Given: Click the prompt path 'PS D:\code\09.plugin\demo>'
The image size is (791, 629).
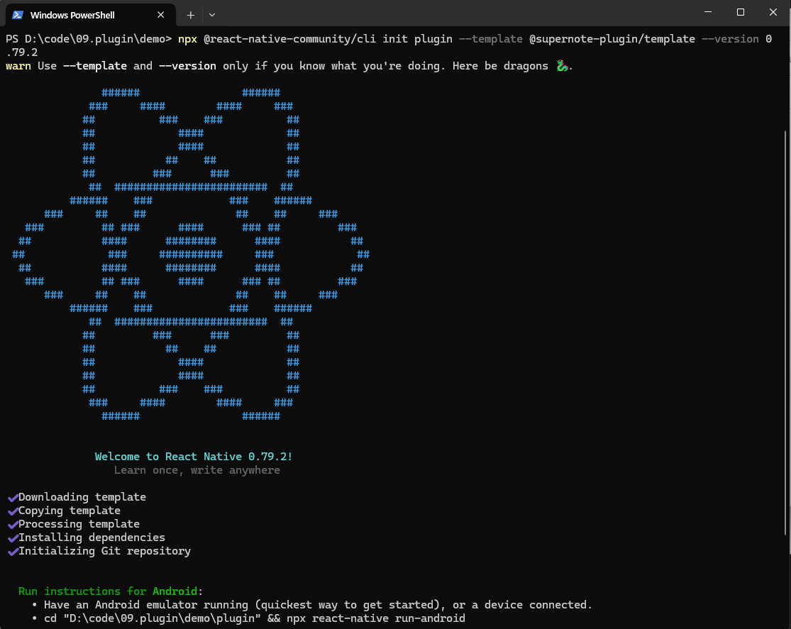Looking at the screenshot, I should [89, 39].
